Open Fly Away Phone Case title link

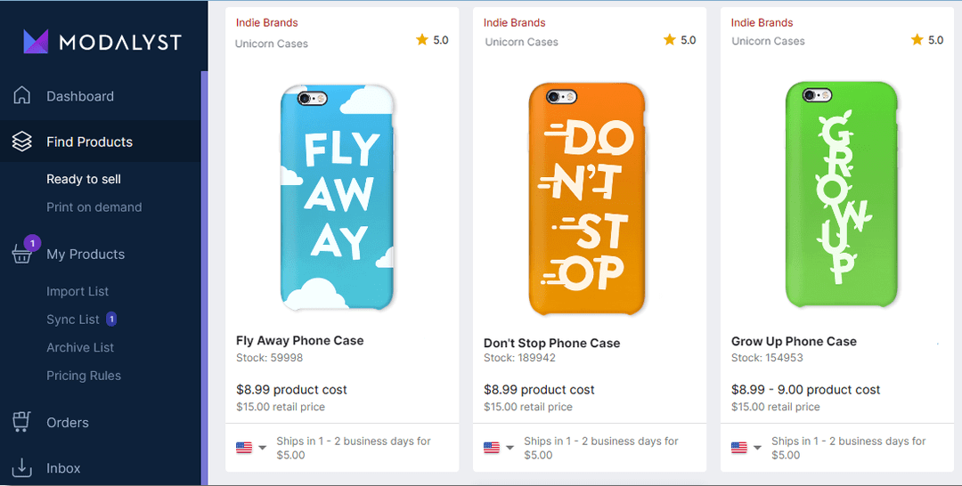[300, 340]
